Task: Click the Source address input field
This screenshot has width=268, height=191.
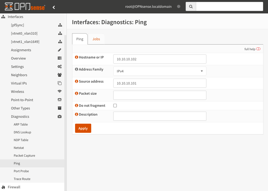Action: tap(160, 83)
